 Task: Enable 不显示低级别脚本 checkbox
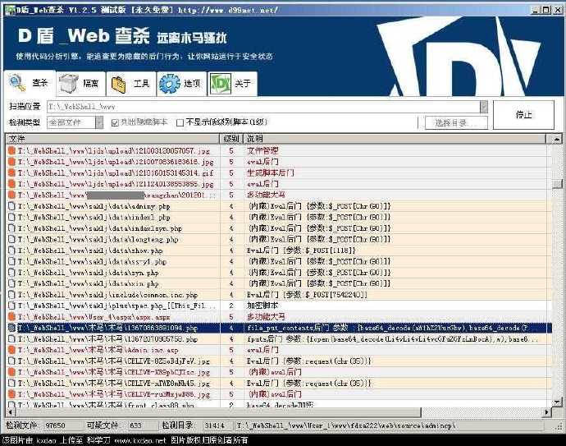[180, 123]
